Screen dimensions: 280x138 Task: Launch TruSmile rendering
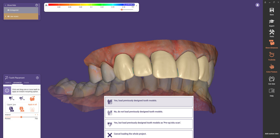[271, 54]
